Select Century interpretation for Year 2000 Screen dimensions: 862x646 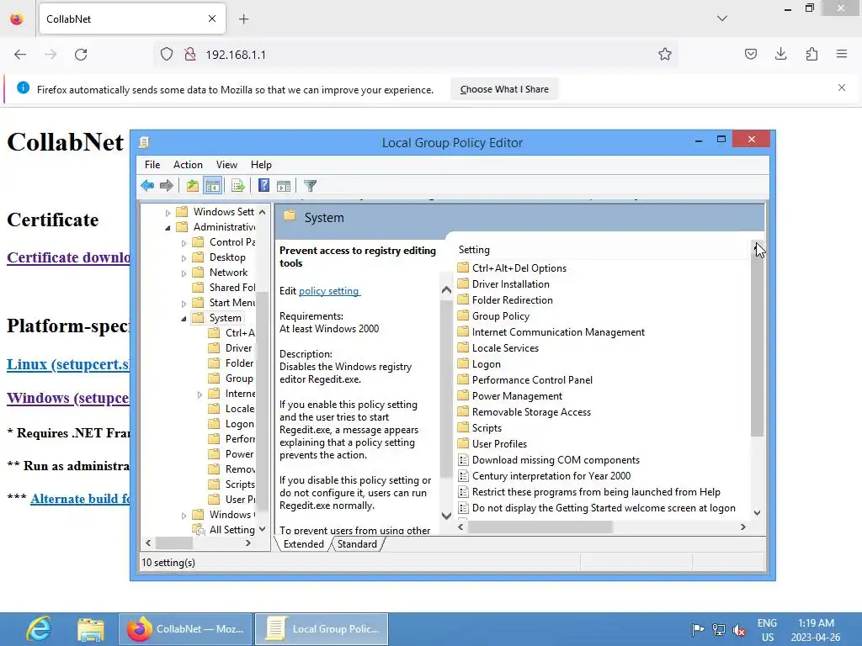click(x=551, y=476)
